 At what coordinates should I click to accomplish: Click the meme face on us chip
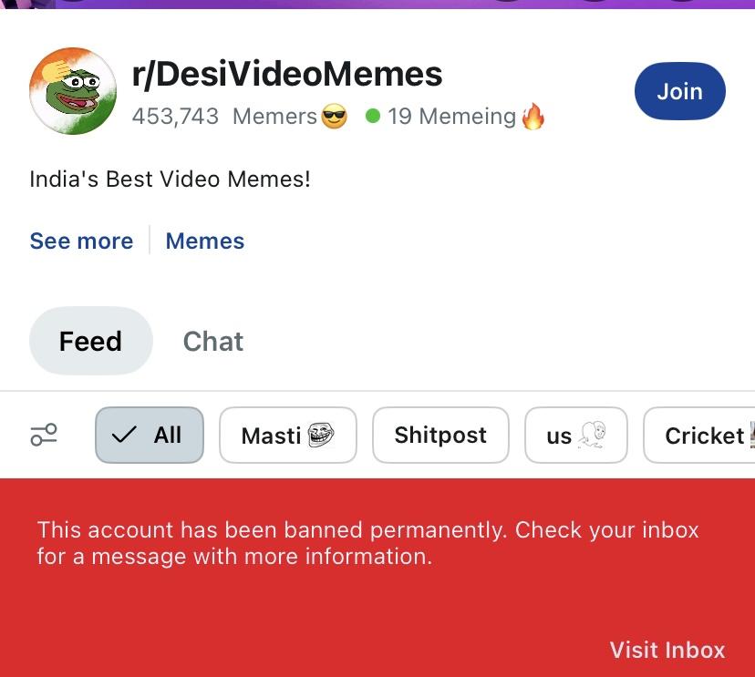click(592, 436)
